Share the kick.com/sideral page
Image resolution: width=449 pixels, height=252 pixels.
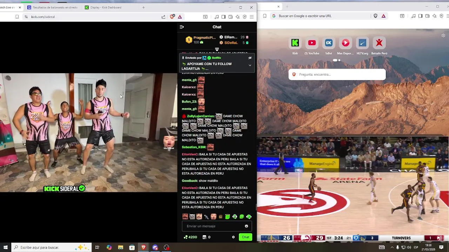[x=163, y=17]
